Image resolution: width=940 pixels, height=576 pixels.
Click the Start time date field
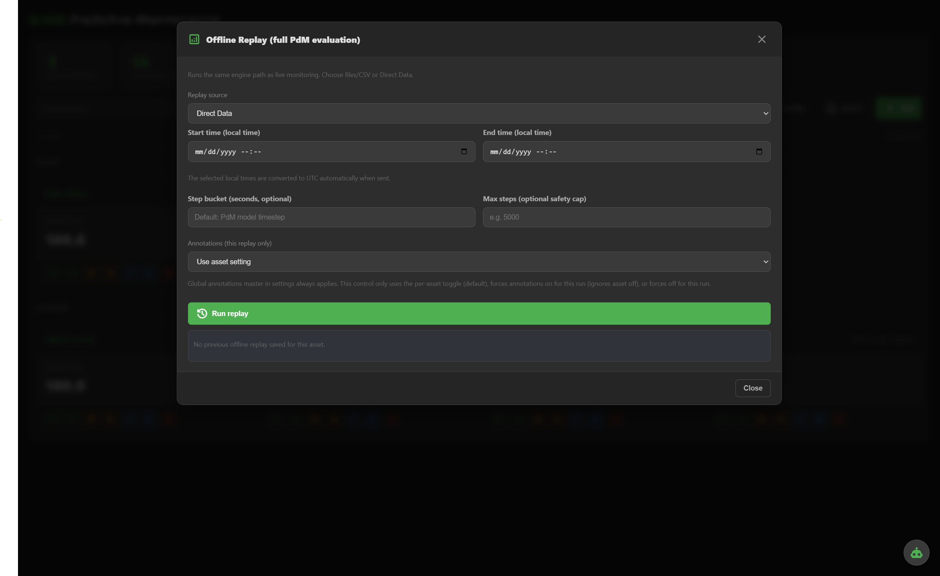(331, 152)
